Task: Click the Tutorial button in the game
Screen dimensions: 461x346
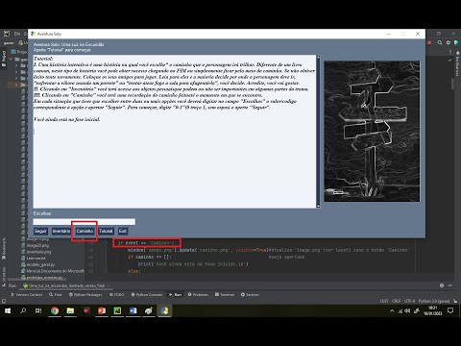Action: (x=106, y=231)
